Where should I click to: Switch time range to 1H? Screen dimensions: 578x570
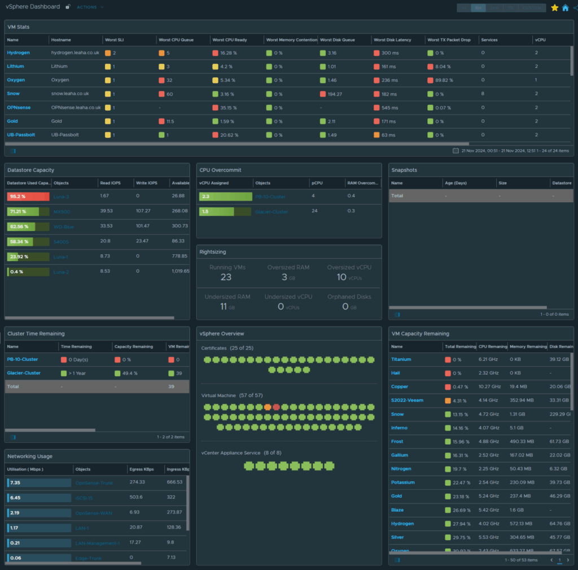pyautogui.click(x=464, y=8)
